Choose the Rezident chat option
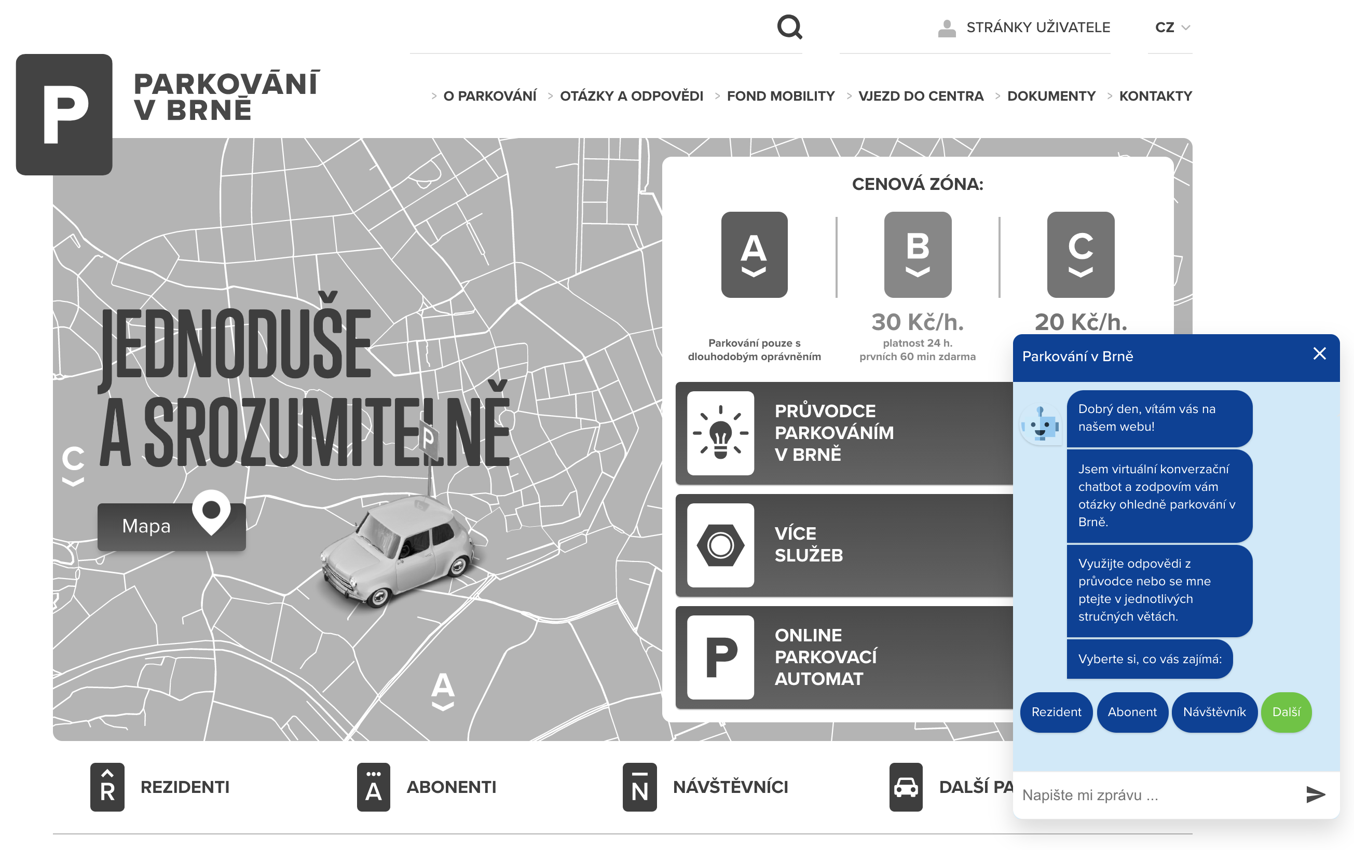The height and width of the screenshot is (850, 1354). click(1056, 712)
